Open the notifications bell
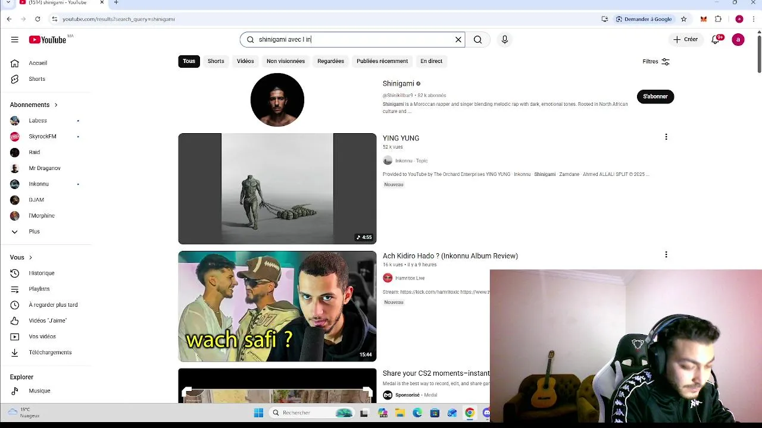Screen dimensions: 762x428 [x=716, y=39]
